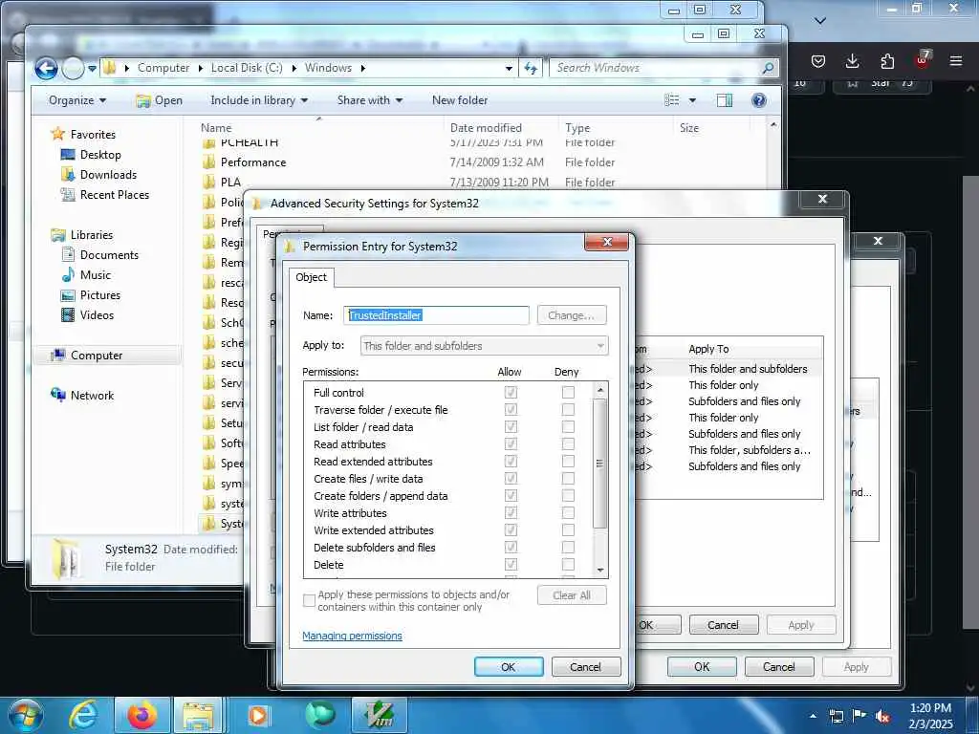
Task: Check Deny for Create files / write data
Action: pos(568,478)
